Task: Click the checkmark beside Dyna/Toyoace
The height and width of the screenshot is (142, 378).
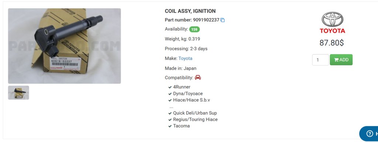Action: click(x=170, y=94)
